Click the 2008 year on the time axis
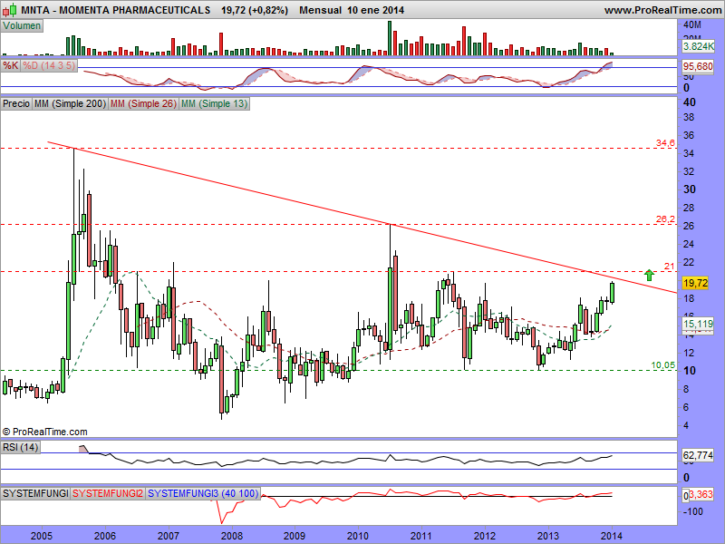This screenshot has width=725, height=544. coord(232,536)
